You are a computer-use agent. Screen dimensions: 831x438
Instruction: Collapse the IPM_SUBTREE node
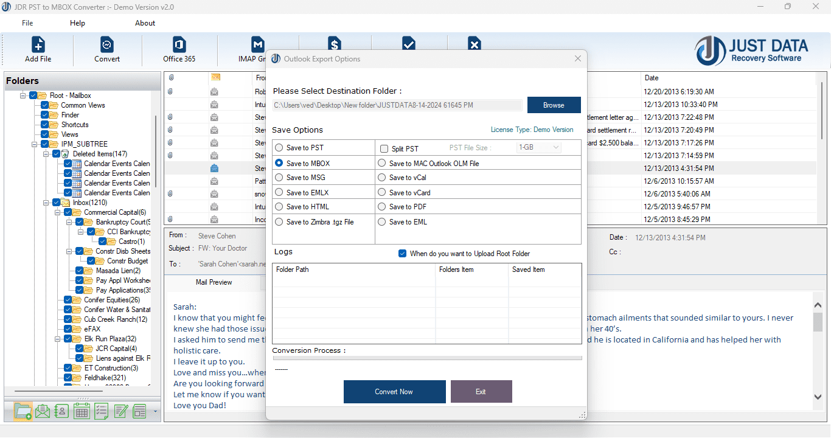click(x=34, y=144)
